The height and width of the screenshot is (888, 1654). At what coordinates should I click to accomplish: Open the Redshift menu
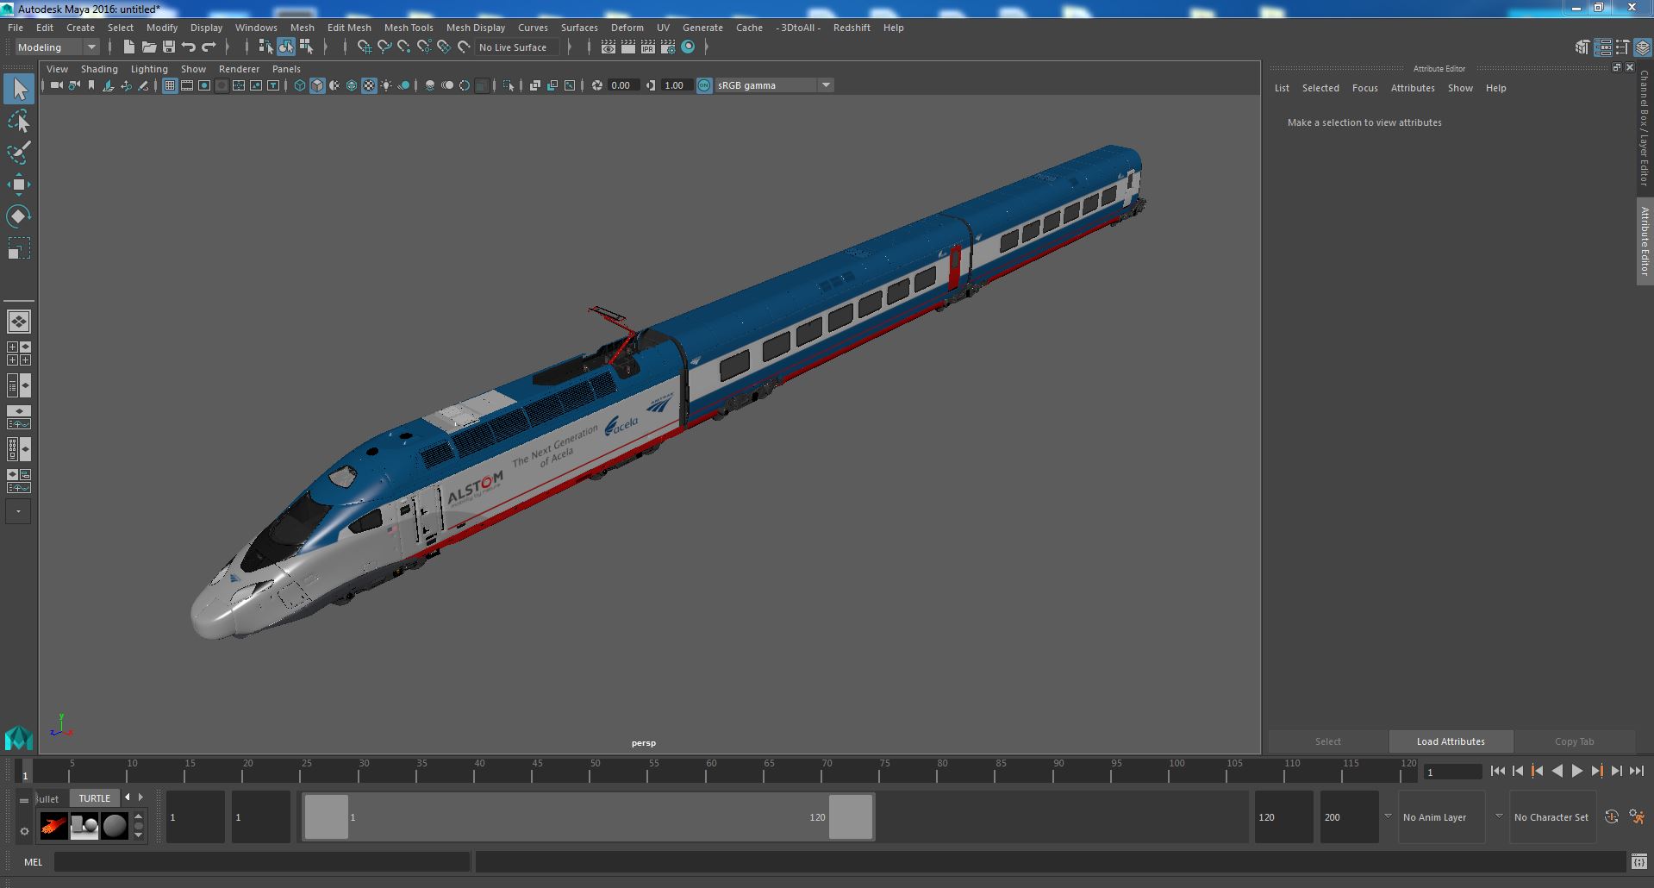click(852, 28)
